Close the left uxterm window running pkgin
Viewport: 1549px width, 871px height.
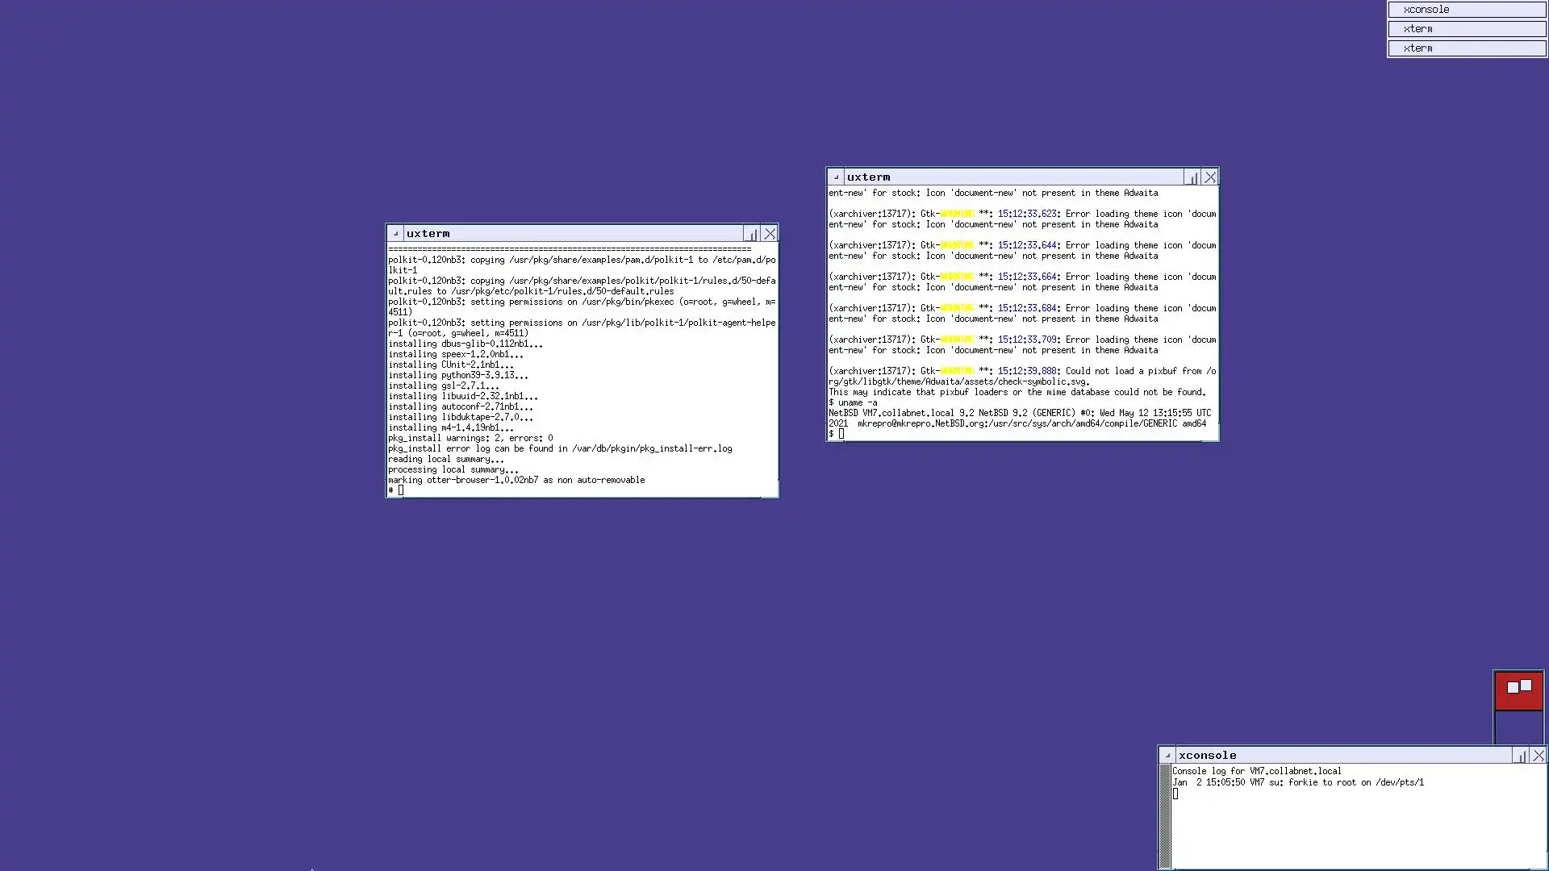pos(770,234)
